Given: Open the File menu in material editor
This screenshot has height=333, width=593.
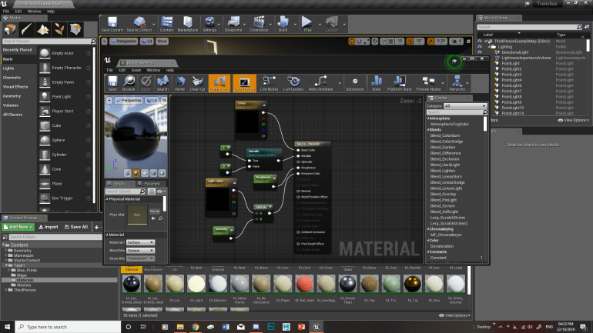Looking at the screenshot, I should coord(109,70).
